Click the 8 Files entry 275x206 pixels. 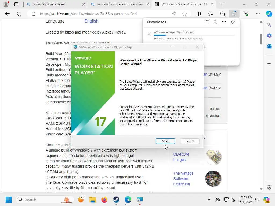215,109
